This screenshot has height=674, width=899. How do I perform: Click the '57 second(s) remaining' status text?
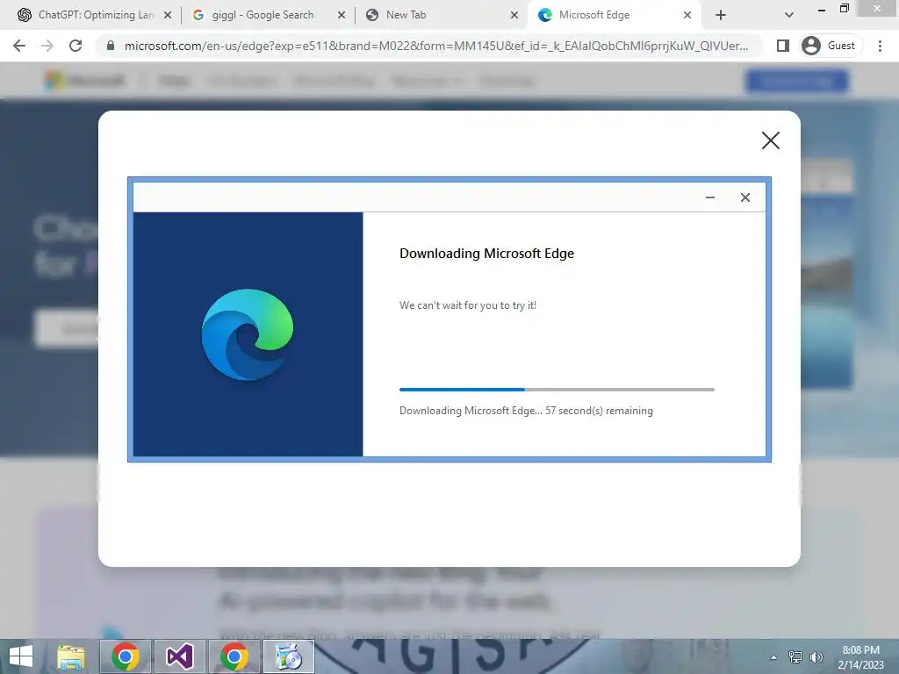(599, 411)
